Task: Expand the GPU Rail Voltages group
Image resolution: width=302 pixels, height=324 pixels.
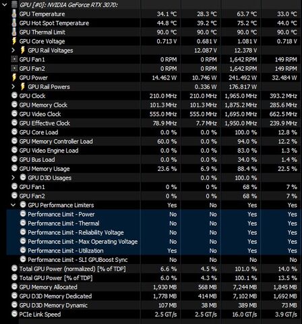Action: (13, 50)
